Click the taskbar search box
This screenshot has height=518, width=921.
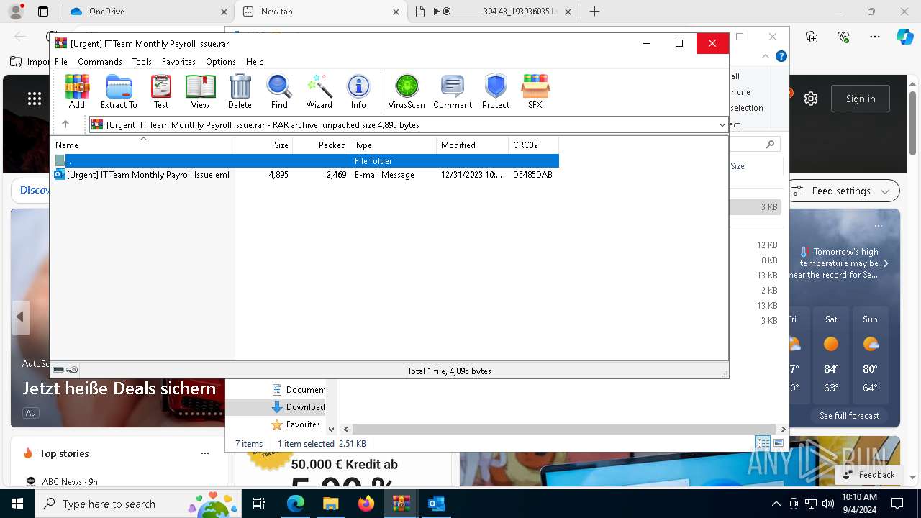(x=137, y=504)
